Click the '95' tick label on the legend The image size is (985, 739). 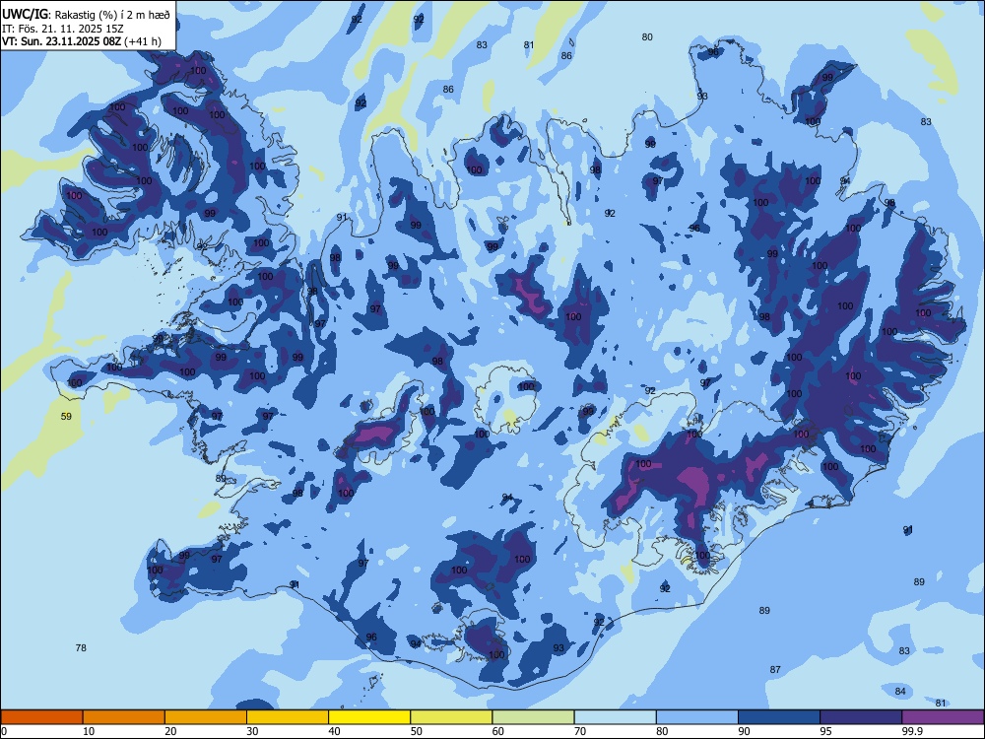click(826, 731)
